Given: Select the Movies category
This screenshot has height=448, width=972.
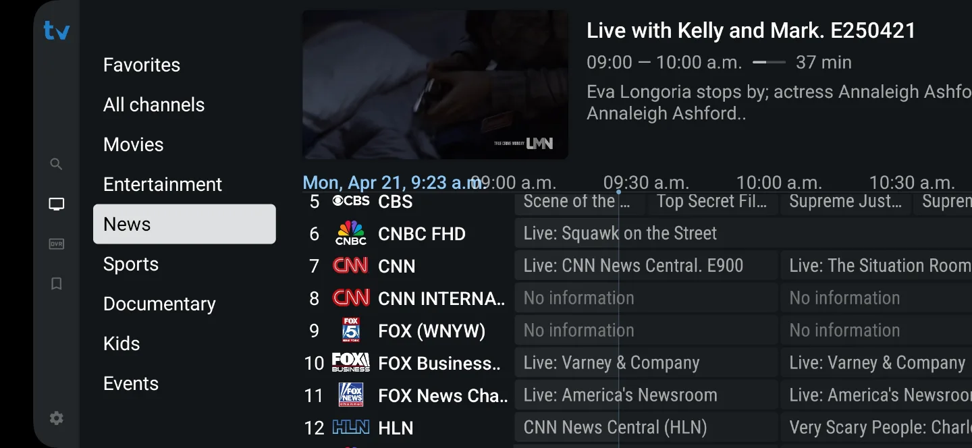Looking at the screenshot, I should [134, 144].
